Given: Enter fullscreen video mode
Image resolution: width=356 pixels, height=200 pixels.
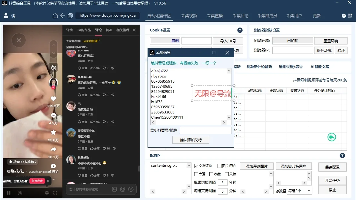Looking at the screenshot, I should (x=55, y=193).
